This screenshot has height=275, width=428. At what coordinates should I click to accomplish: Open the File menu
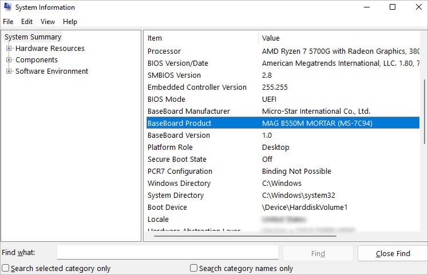pyautogui.click(x=8, y=22)
